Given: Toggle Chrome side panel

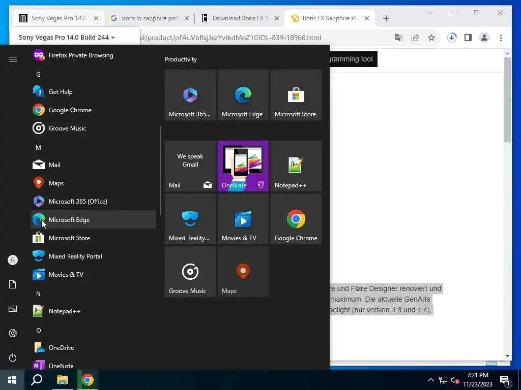Looking at the screenshot, I should point(468,38).
